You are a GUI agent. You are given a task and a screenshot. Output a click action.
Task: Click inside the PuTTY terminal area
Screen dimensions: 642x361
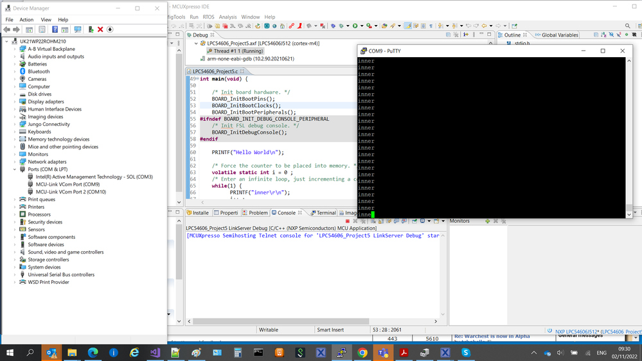coord(492,137)
